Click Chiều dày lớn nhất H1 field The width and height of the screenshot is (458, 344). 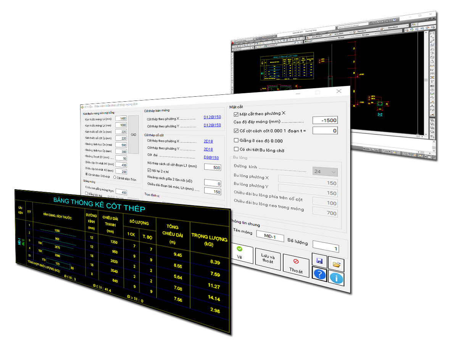121,165
